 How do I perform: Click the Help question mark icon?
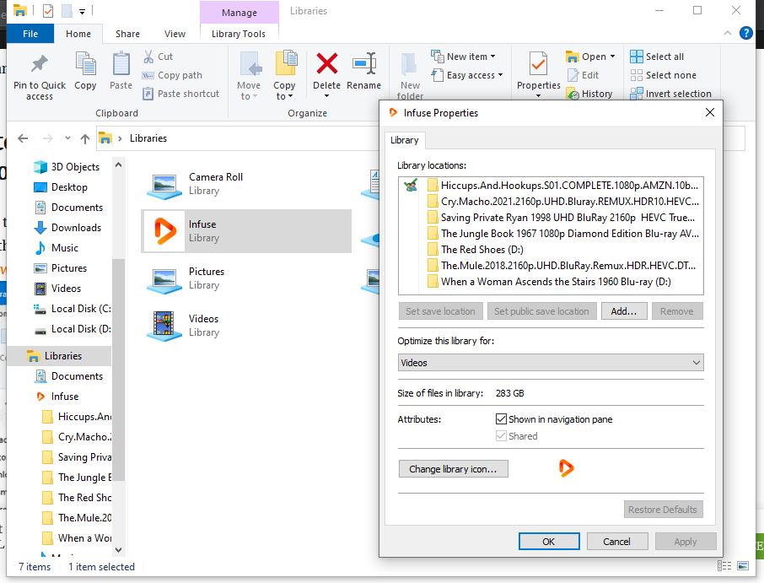(x=745, y=33)
